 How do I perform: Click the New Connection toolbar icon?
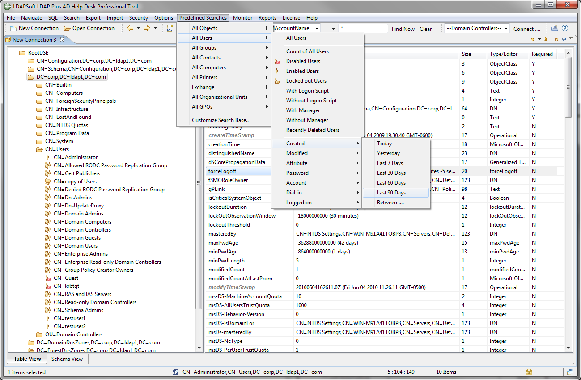click(13, 28)
